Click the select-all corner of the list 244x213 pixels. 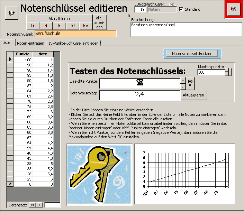tap(10, 54)
